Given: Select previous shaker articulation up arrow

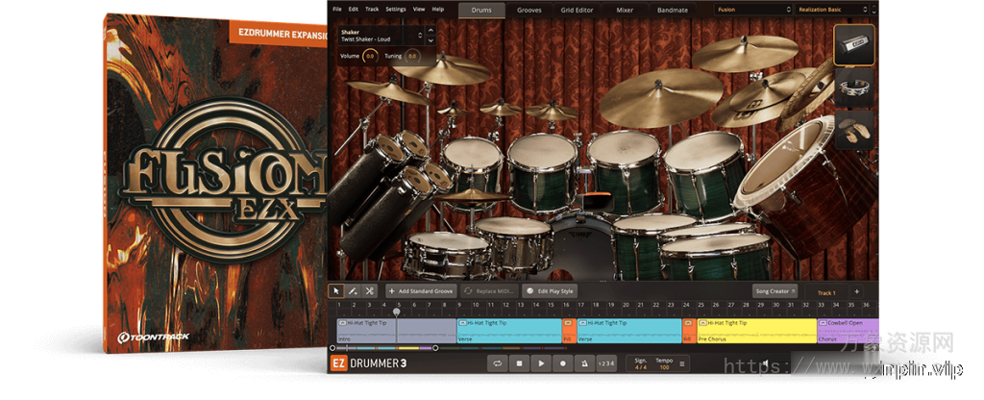Looking at the screenshot, I should [430, 31].
